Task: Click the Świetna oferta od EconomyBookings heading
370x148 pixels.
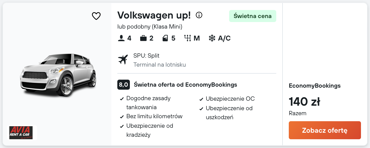Action: point(186,85)
